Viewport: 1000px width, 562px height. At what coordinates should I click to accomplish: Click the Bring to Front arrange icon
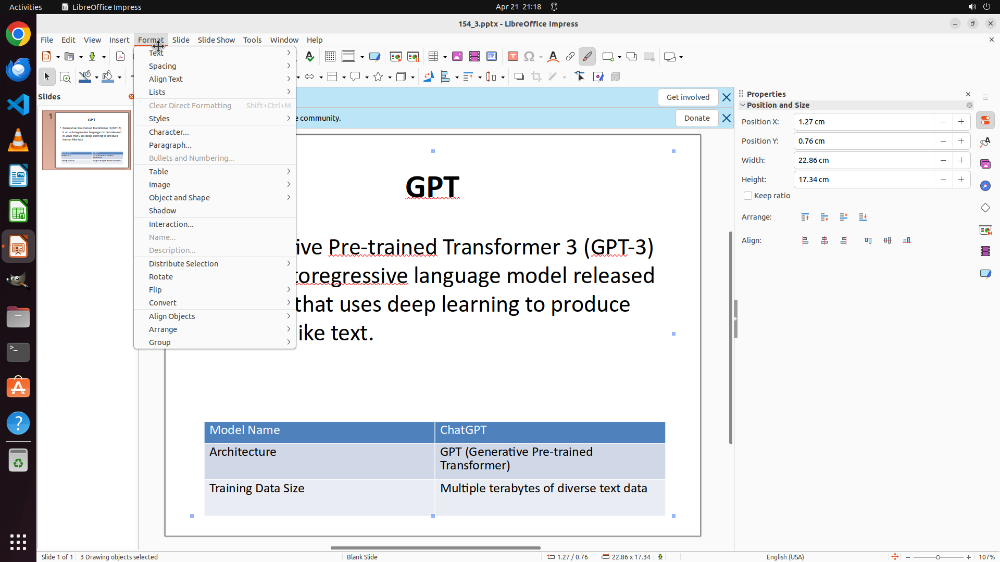(805, 217)
